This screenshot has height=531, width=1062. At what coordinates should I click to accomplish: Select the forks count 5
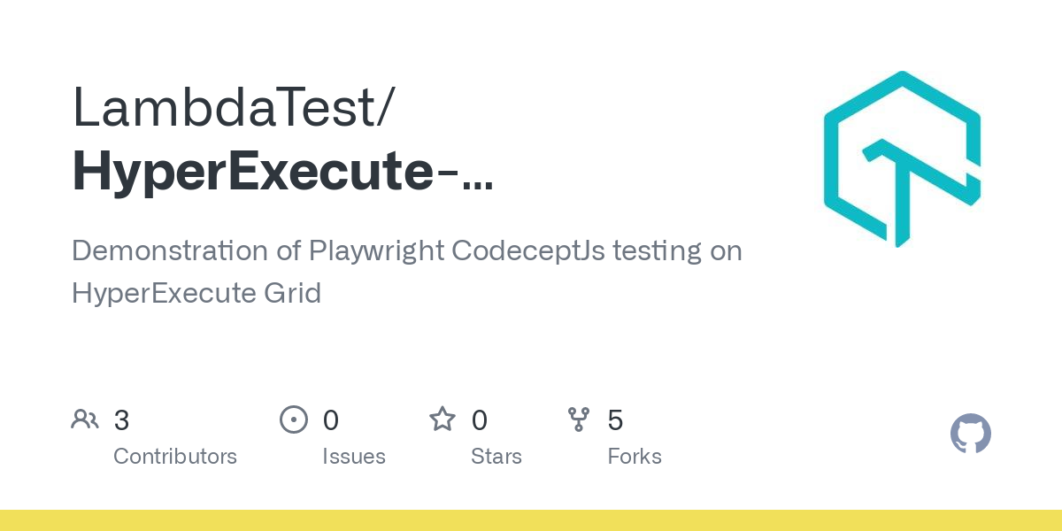click(x=615, y=420)
